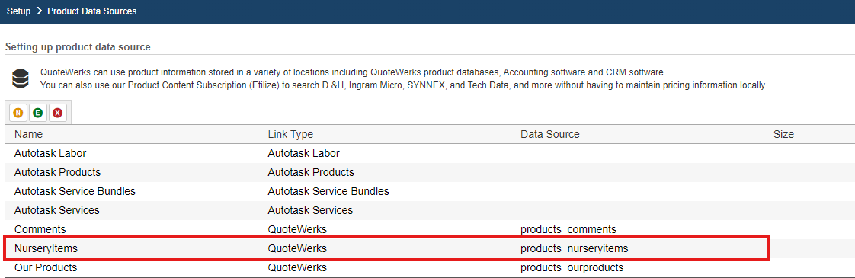
Task: Select the Our Products row
Action: (x=431, y=267)
